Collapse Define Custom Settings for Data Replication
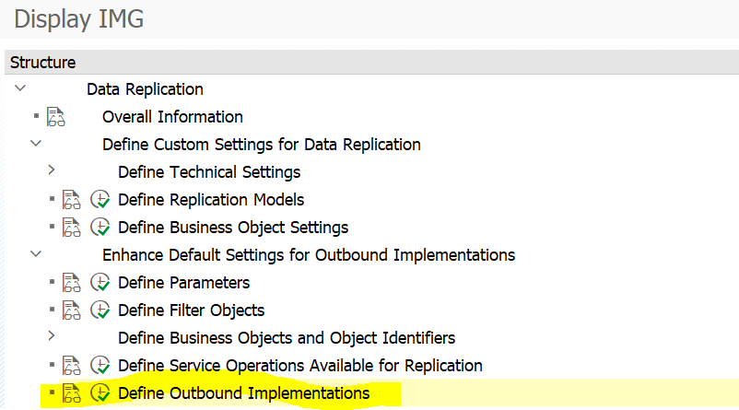Viewport: 739px width, 410px height. point(36,144)
